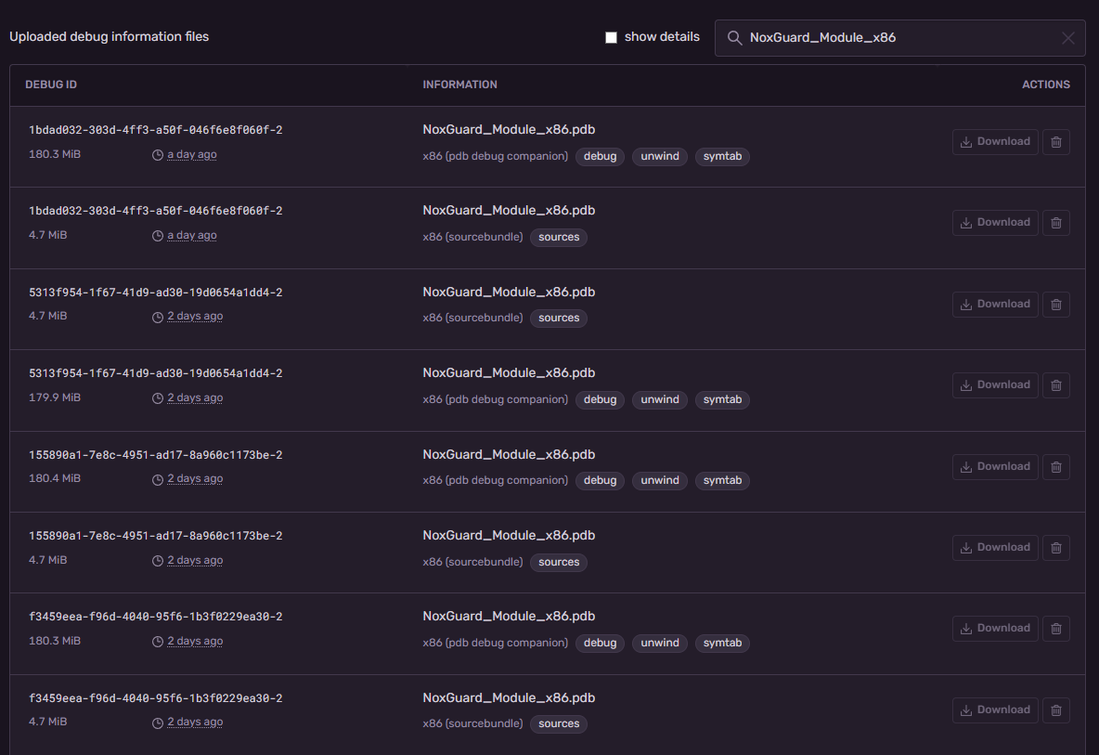
Task: Delete the 5313f954 sourcebundle file
Action: tap(1055, 305)
